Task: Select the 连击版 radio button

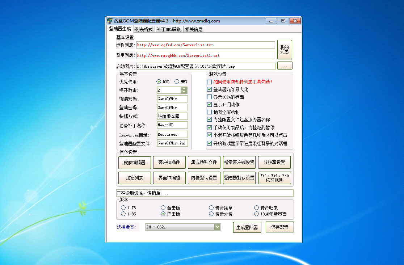Action: pos(163,214)
